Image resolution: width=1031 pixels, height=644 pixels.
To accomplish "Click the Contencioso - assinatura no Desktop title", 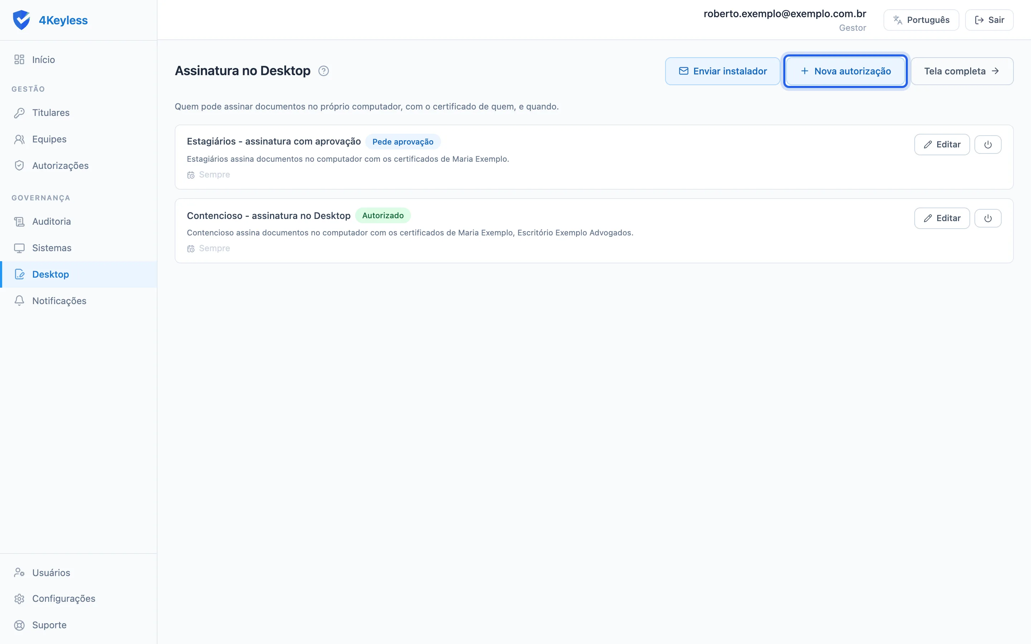I will point(268,215).
